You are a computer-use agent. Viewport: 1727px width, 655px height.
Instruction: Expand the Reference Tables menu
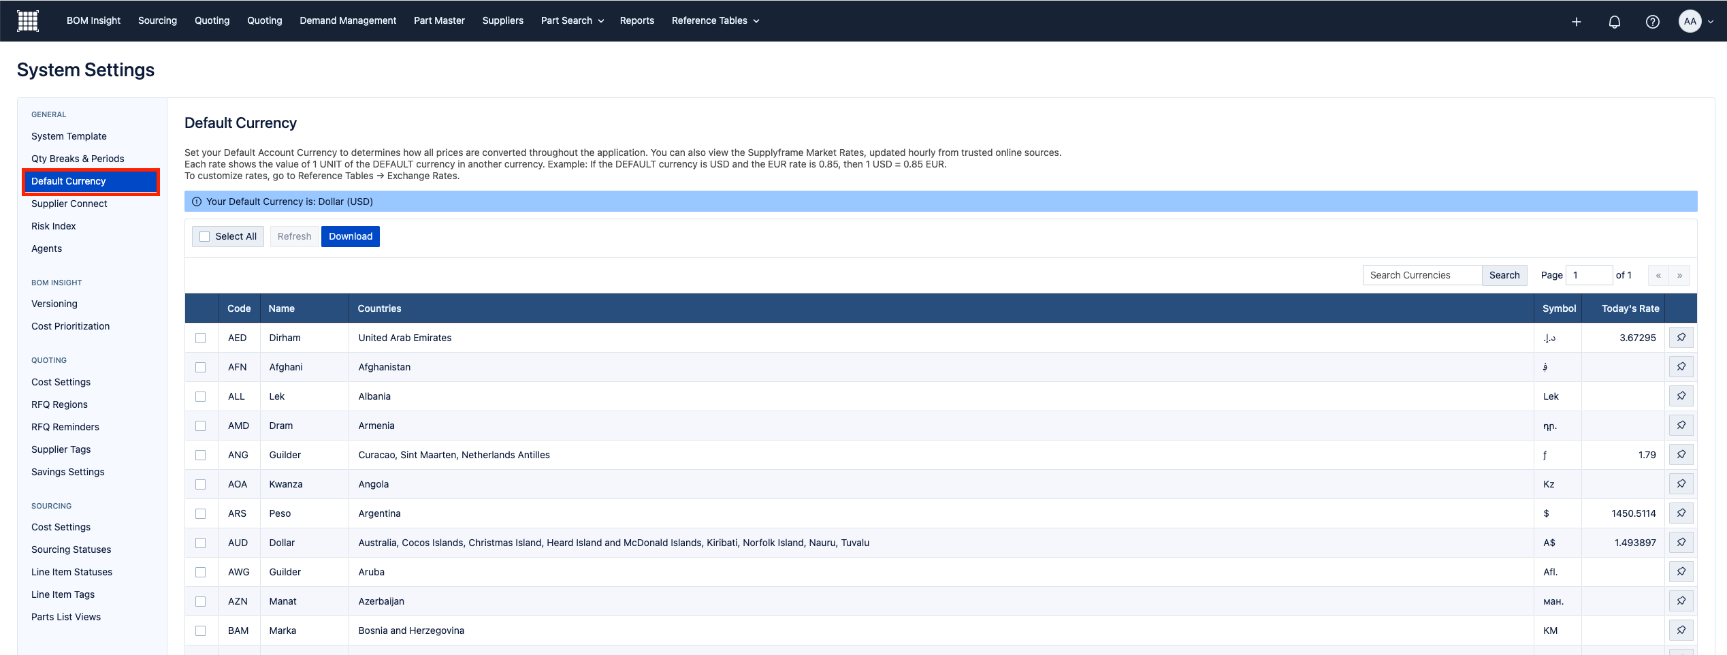click(x=715, y=21)
